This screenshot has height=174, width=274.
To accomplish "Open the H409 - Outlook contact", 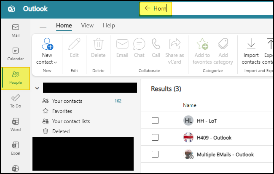I will point(214,138).
